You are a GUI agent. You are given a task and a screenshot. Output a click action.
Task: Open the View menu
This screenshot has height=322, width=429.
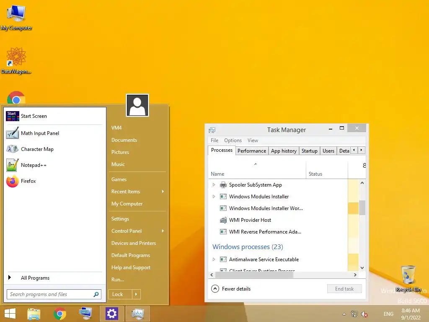[x=253, y=140]
